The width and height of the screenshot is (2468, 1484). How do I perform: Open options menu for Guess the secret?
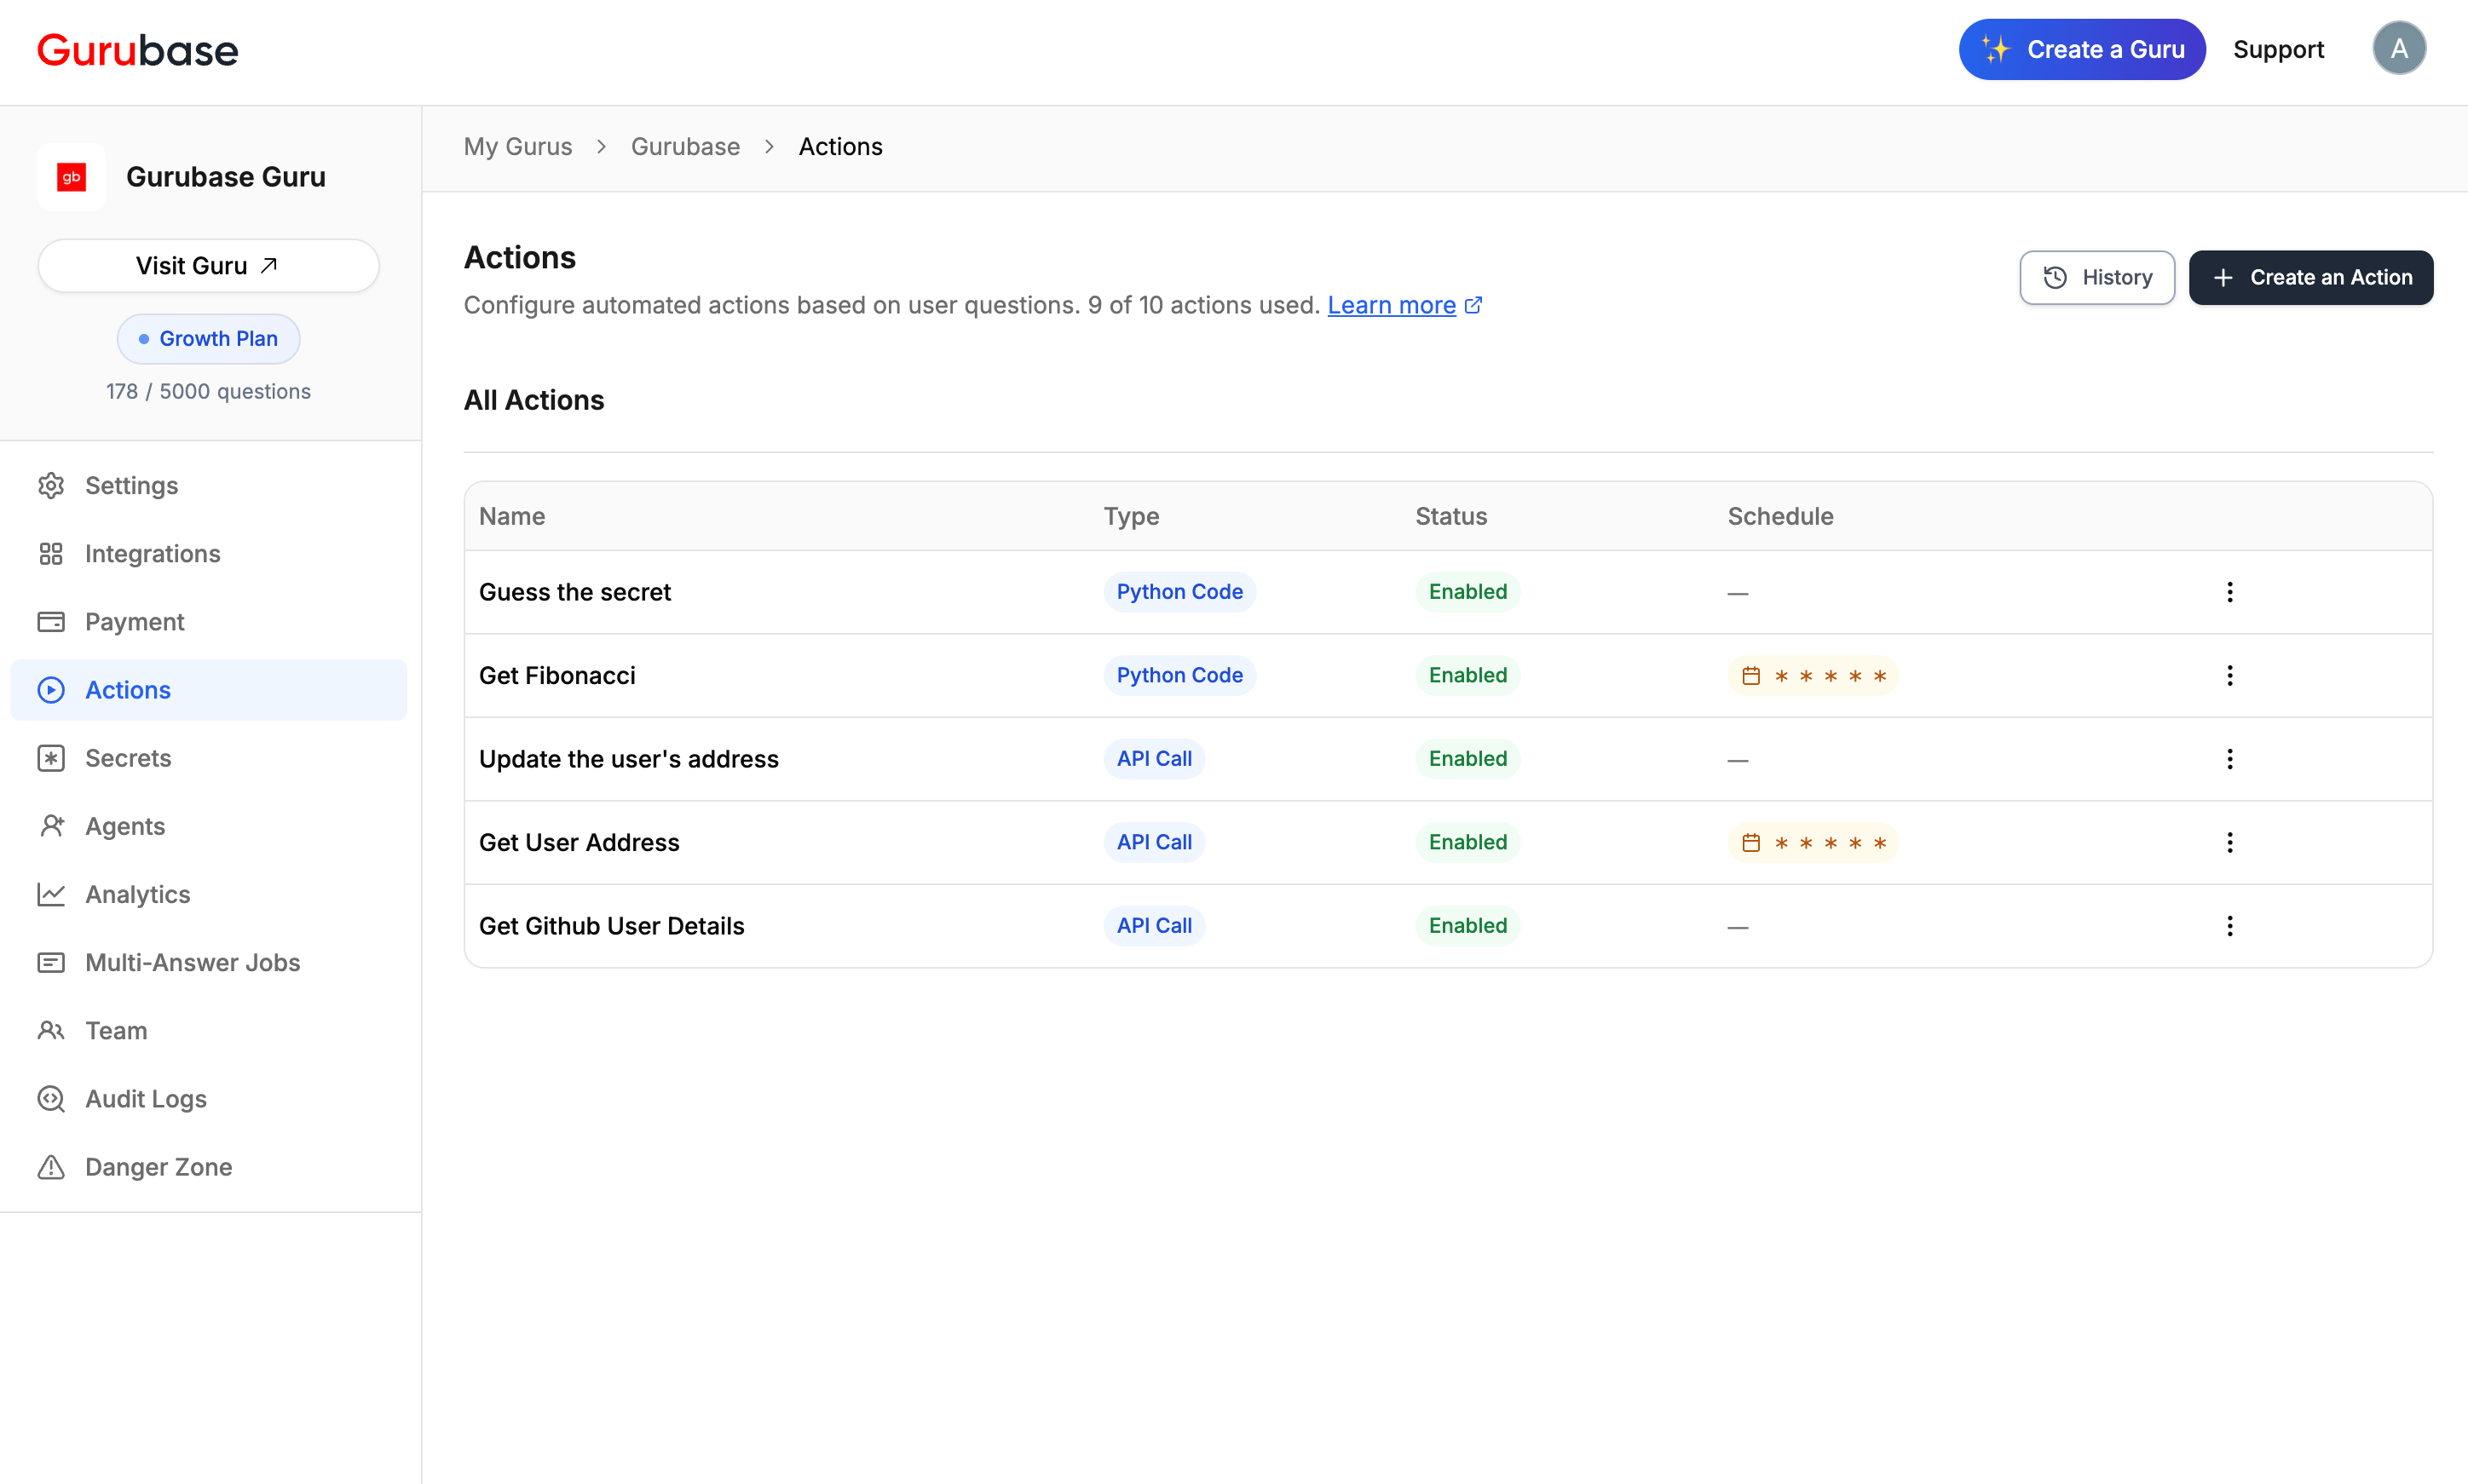click(2230, 592)
